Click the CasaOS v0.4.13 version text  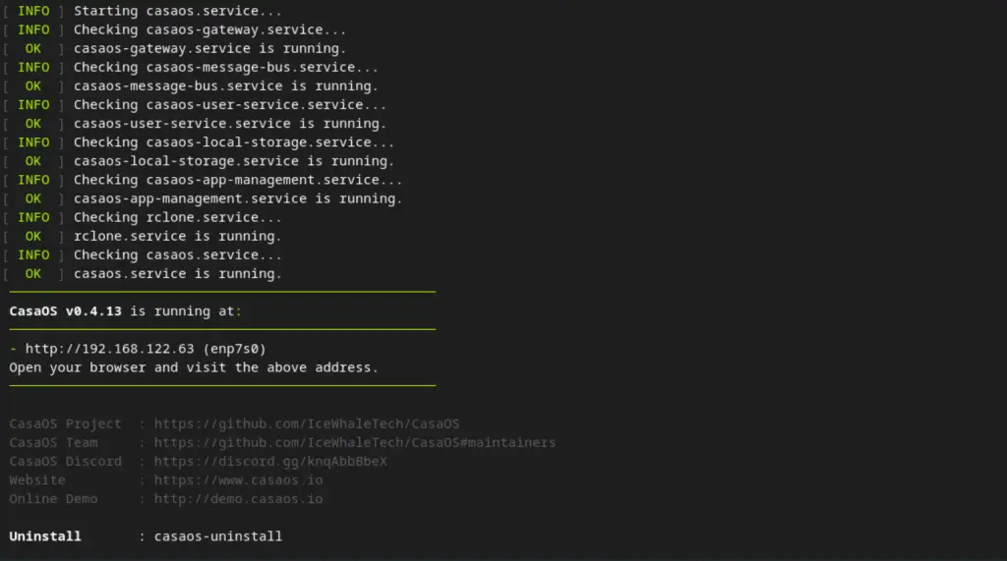coord(66,311)
